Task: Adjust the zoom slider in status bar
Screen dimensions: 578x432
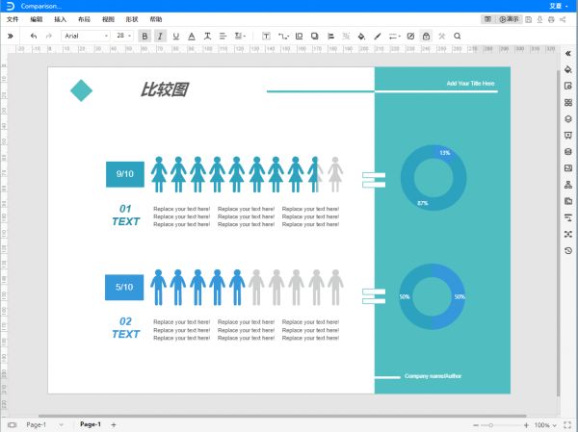Action: 492,424
